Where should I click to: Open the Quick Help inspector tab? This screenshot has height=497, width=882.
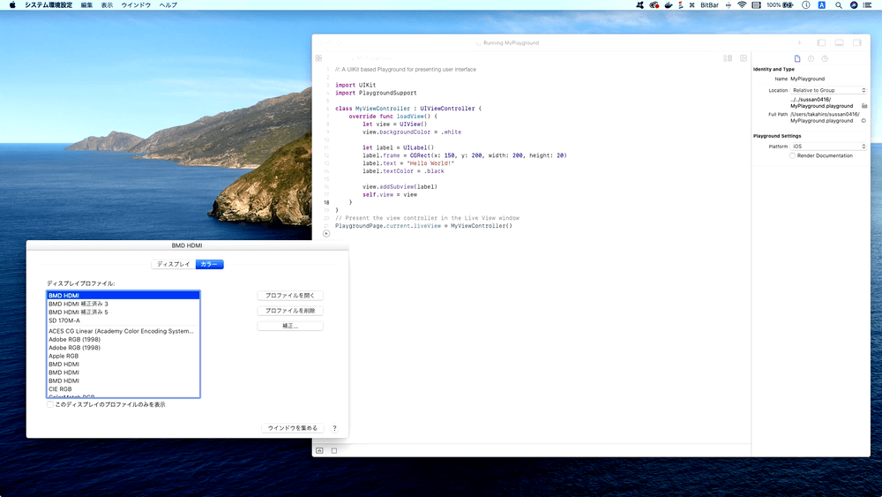[x=825, y=58]
